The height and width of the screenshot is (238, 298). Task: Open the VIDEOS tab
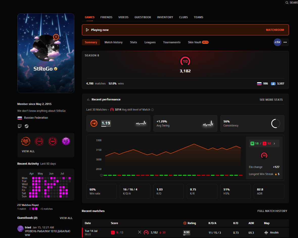(x=123, y=17)
